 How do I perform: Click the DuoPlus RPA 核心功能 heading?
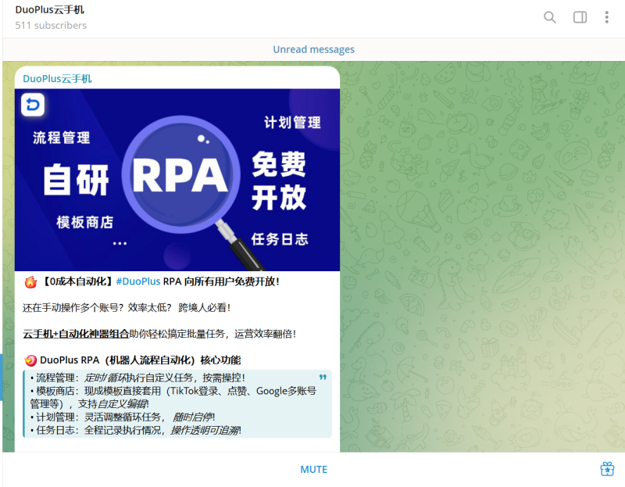[141, 360]
